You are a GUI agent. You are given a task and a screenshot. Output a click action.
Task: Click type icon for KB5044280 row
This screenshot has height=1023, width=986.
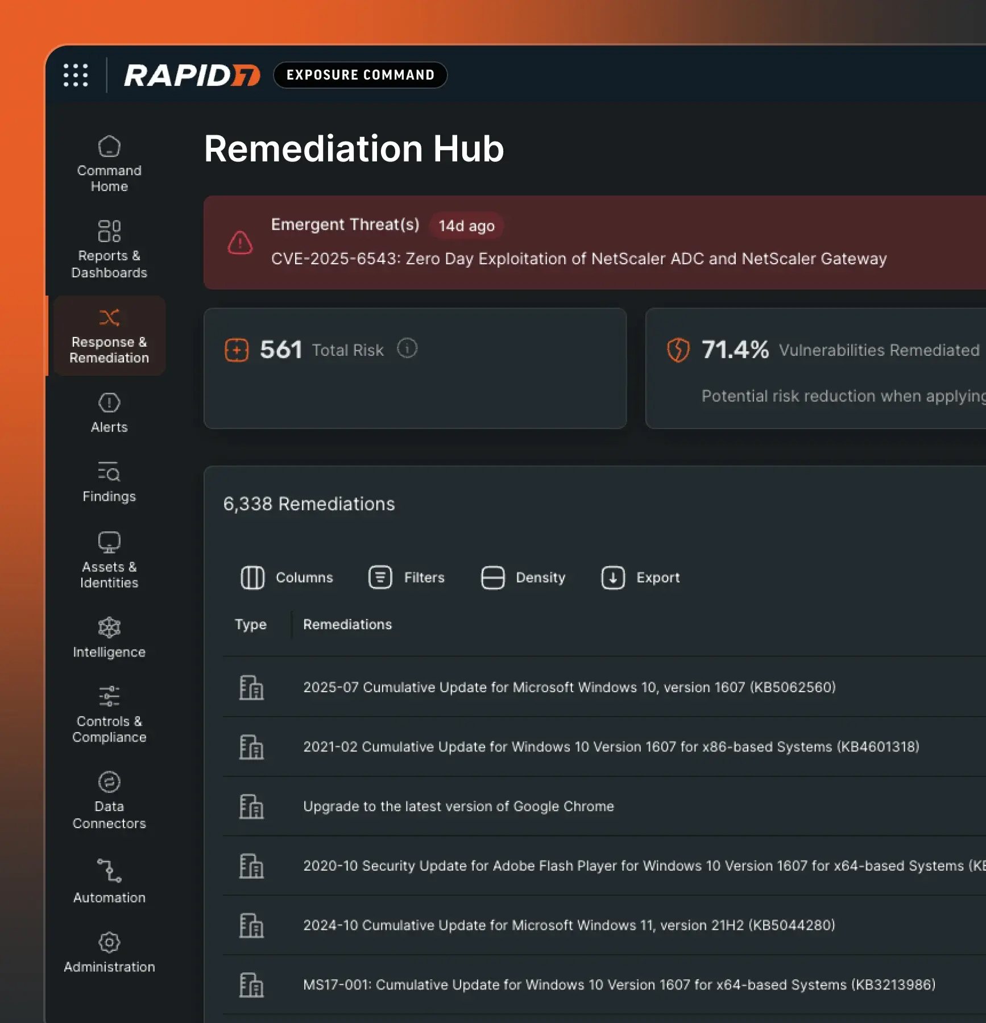[x=251, y=925]
